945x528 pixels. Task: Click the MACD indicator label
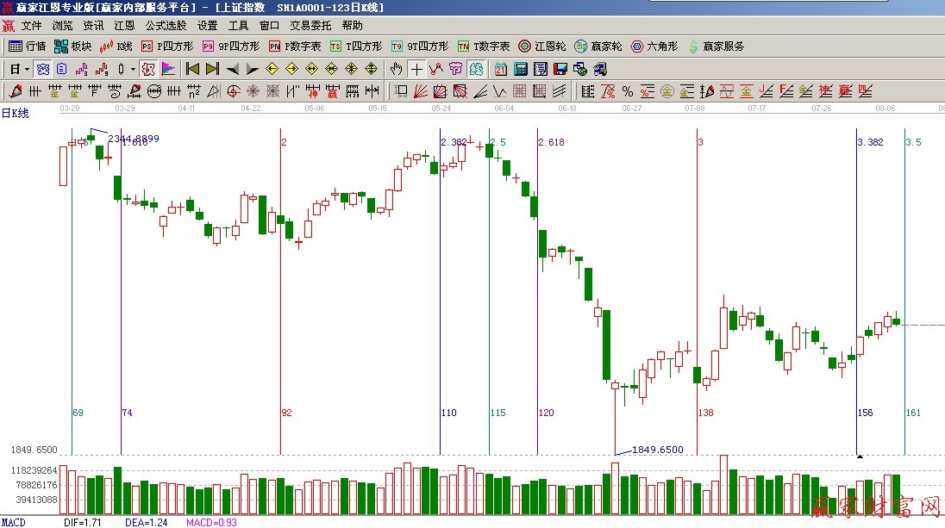tap(13, 522)
